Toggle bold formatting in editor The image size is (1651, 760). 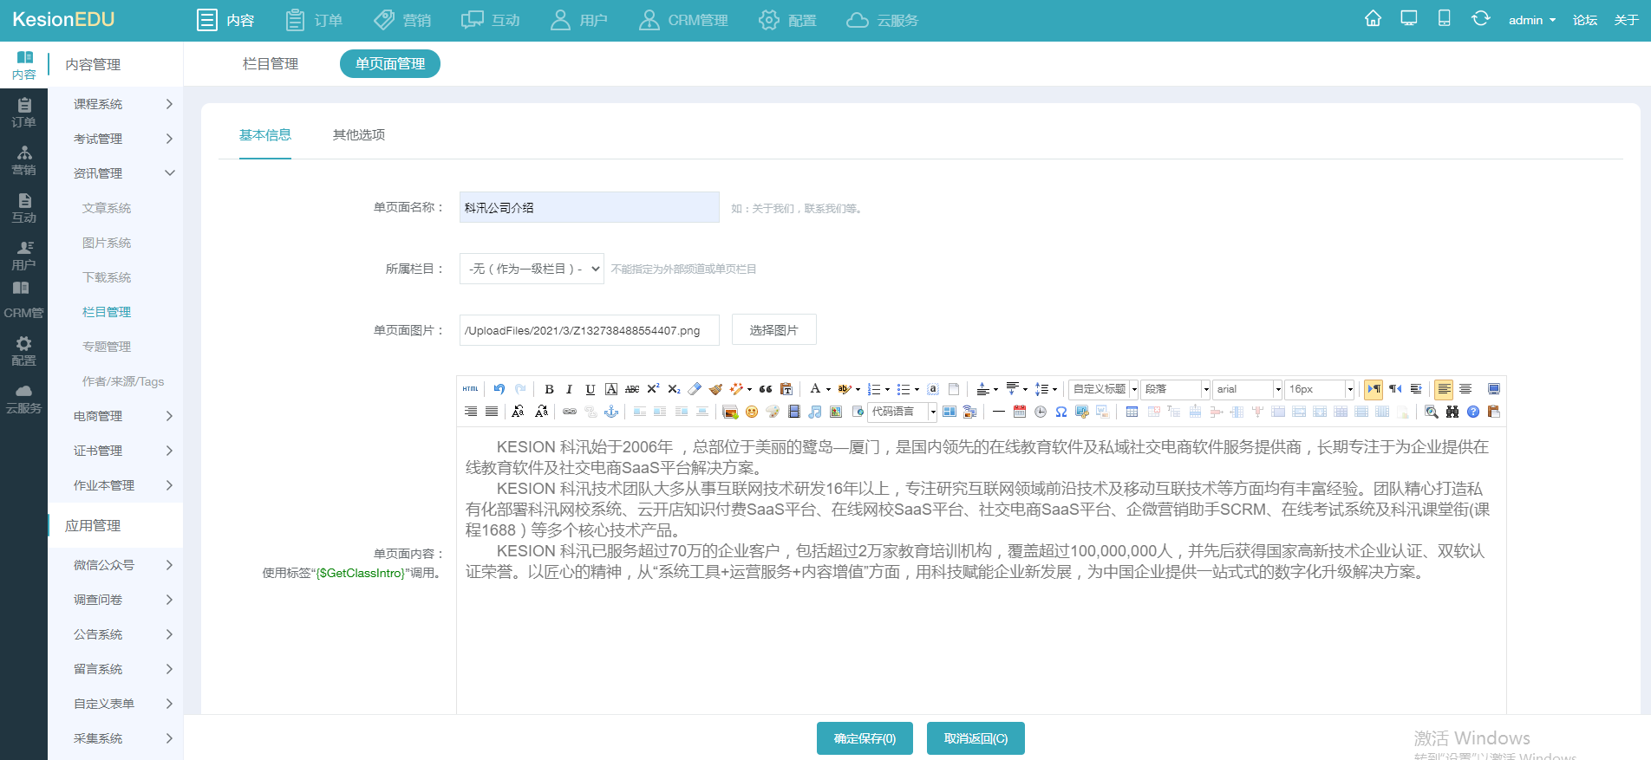(x=549, y=389)
